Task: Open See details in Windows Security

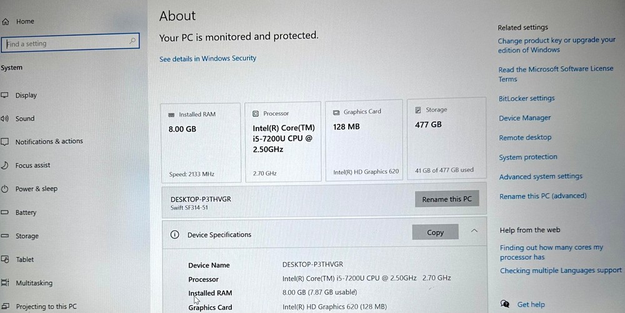Action: pos(207,59)
